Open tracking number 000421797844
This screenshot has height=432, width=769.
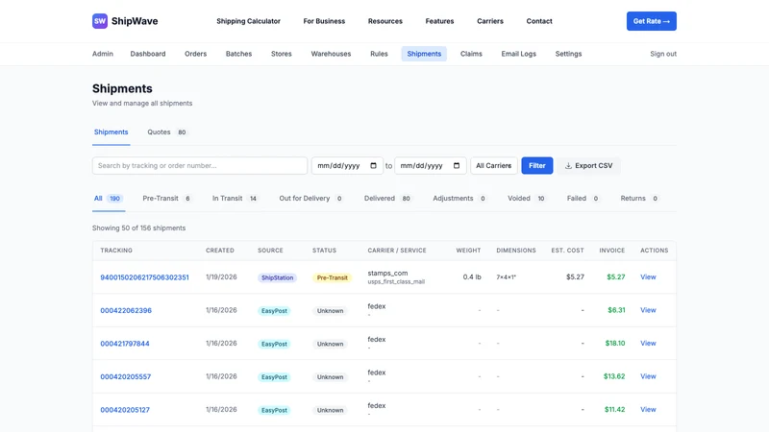(125, 344)
